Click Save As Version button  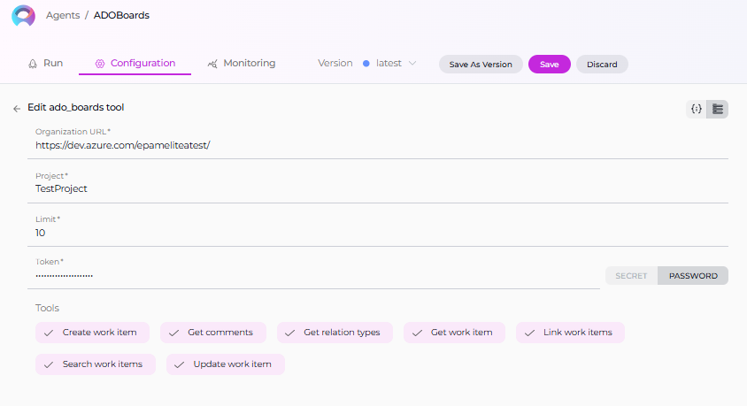pos(481,65)
